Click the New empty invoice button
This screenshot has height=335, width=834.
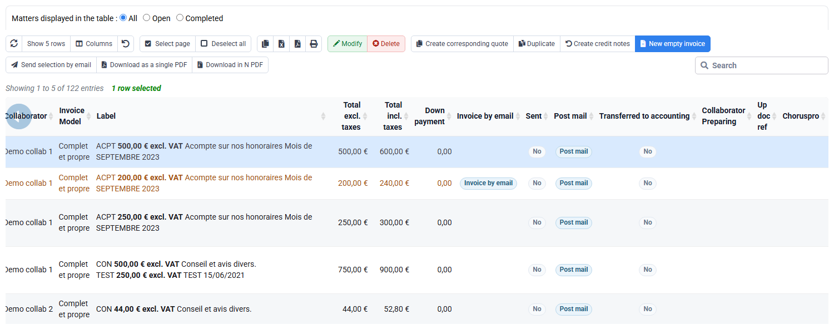673,44
